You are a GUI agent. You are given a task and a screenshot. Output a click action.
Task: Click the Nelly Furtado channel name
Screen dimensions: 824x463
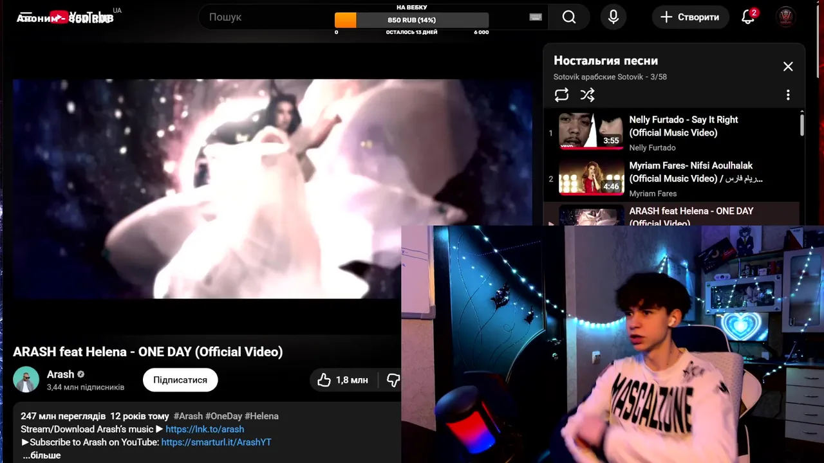(x=652, y=147)
